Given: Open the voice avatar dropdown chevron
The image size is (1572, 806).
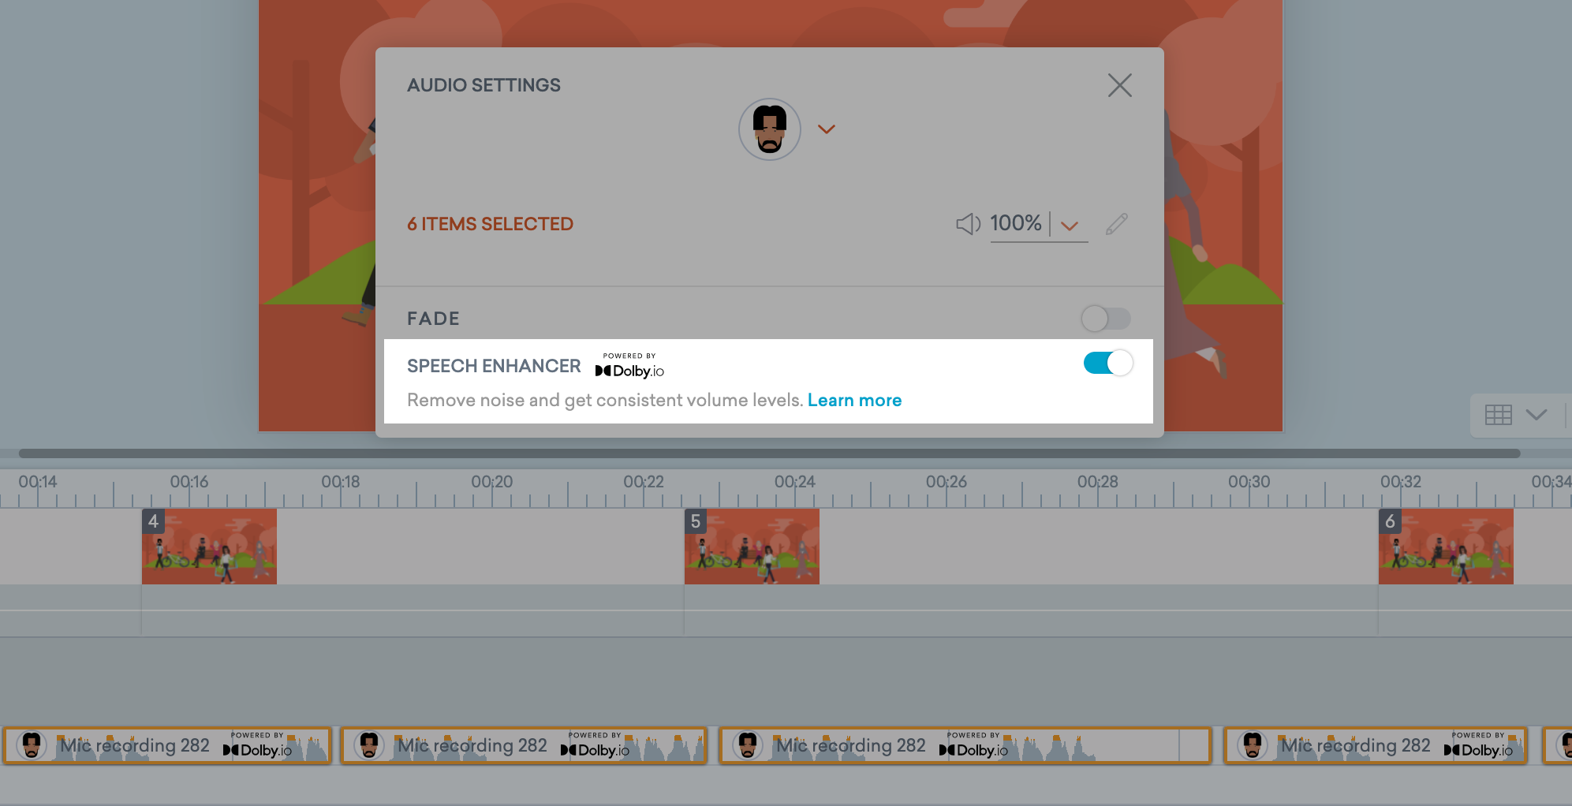Looking at the screenshot, I should click(827, 129).
